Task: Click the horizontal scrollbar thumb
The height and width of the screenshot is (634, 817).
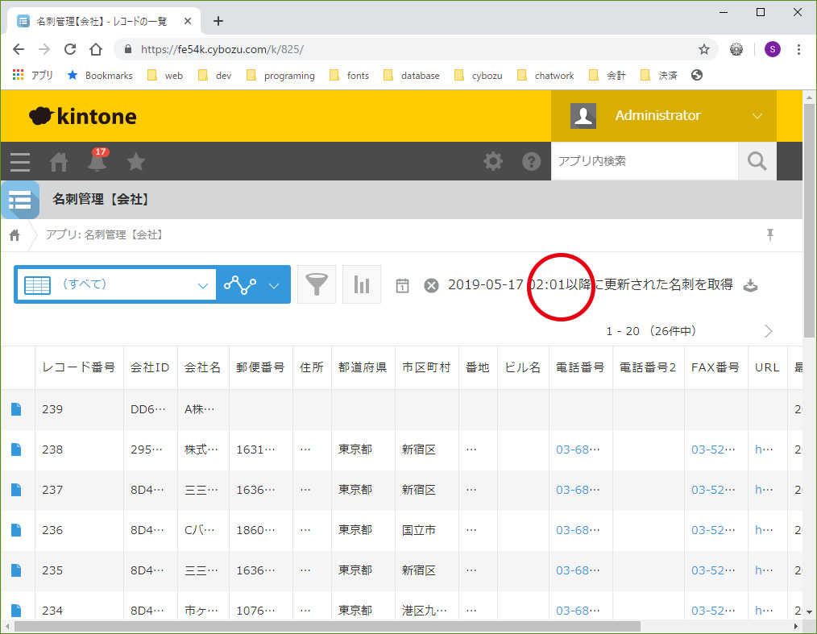Action: click(327, 626)
